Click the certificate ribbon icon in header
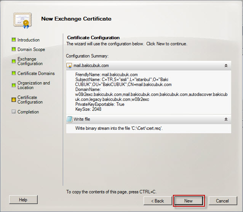The height and width of the screenshot is (212, 243). [x=22, y=21]
